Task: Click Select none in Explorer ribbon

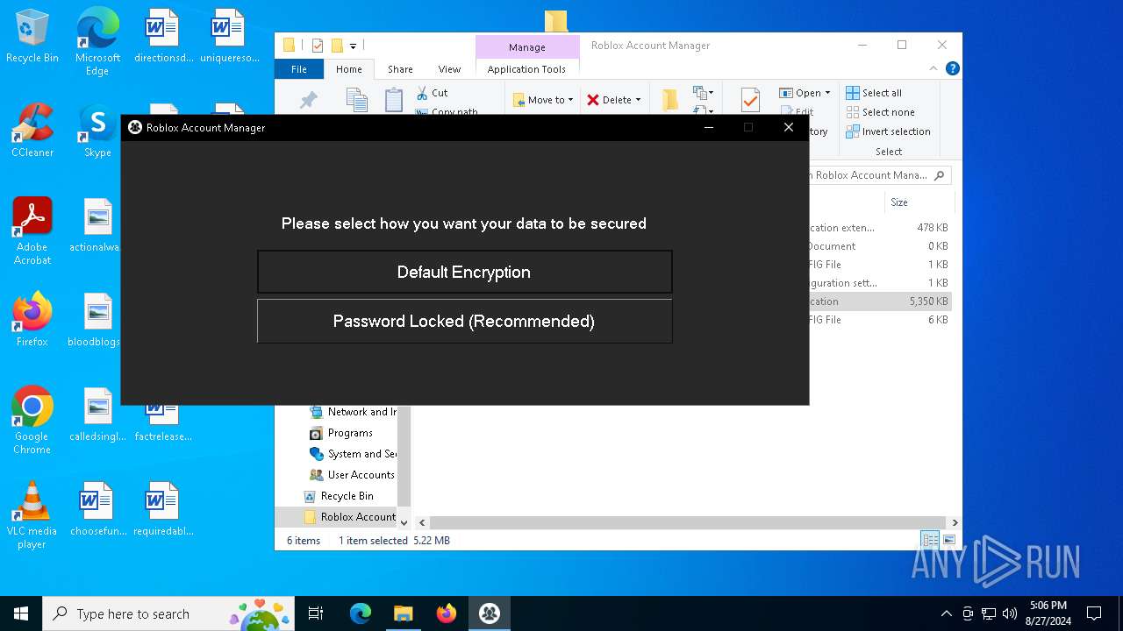Action: pyautogui.click(x=880, y=112)
